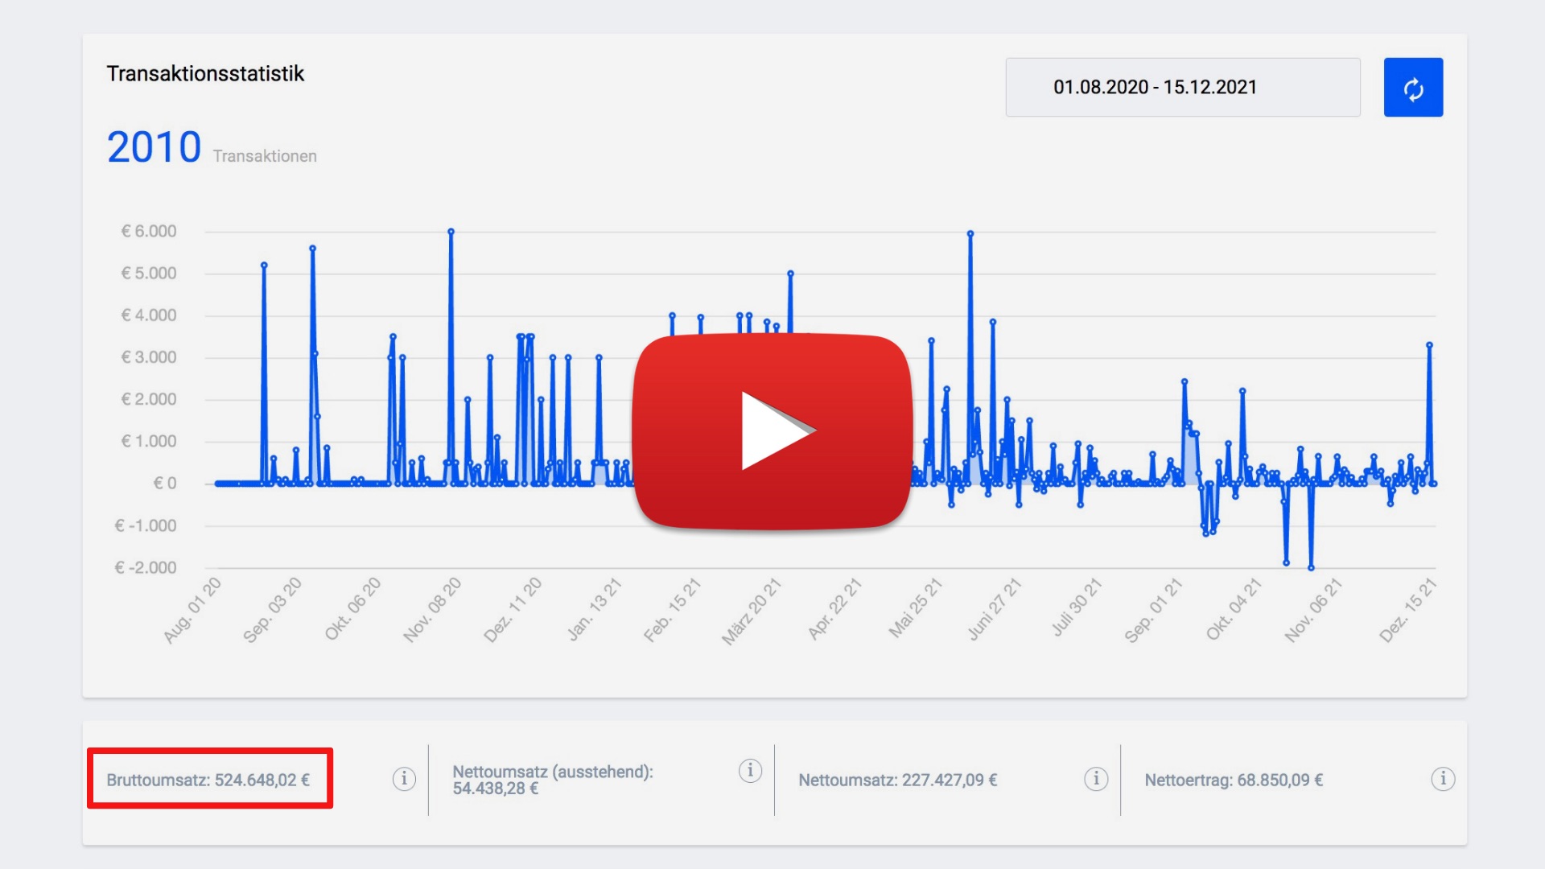Click the 2010 transaction count

[154, 147]
